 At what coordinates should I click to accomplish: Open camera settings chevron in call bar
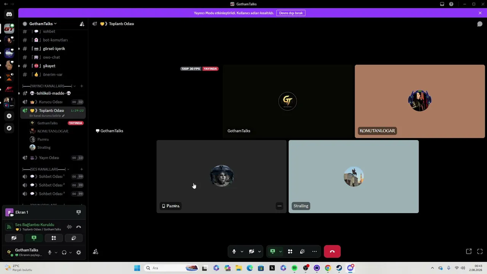click(x=259, y=252)
